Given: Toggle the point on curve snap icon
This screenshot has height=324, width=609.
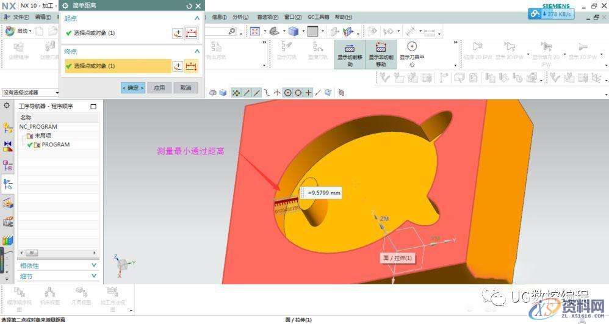Looking at the screenshot, I should 318,93.
